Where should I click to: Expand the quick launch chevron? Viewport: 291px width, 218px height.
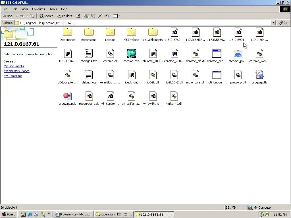[x=49, y=213]
